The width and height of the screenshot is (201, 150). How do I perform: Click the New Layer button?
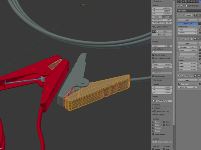point(162,35)
